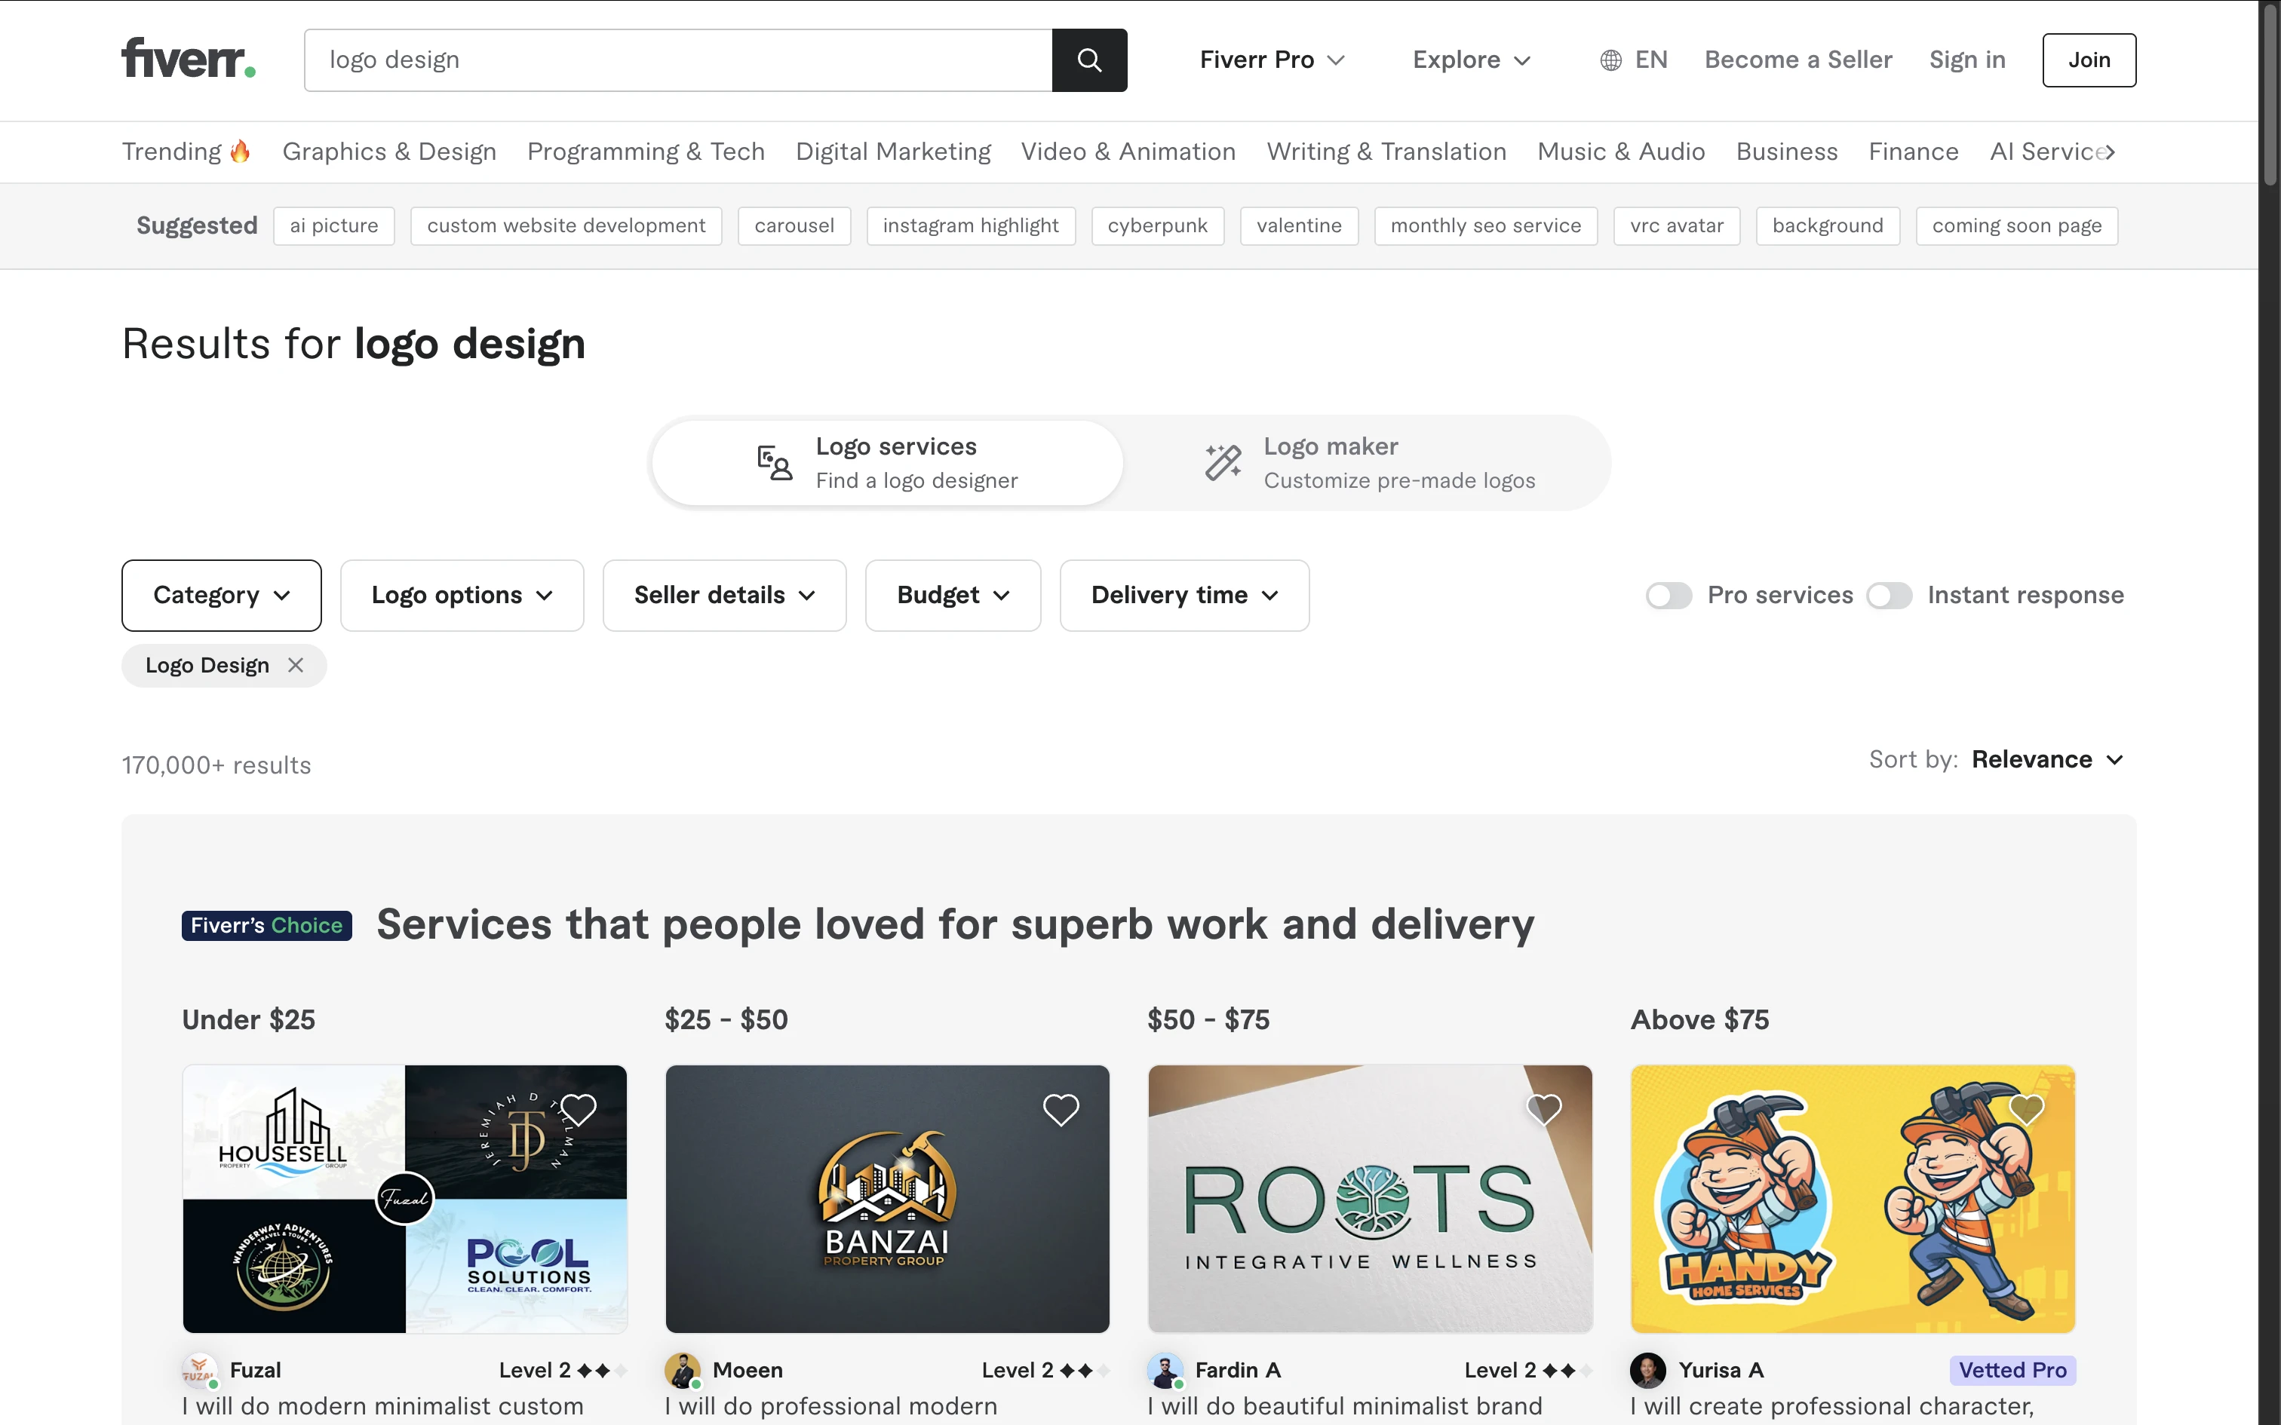Favorite the Banzai Property Group gig

click(x=1061, y=1109)
